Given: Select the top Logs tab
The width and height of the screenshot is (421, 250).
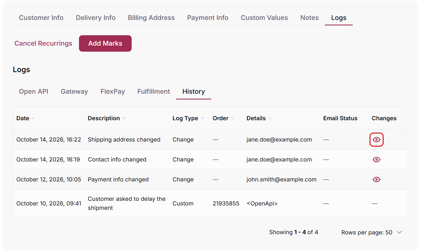Looking at the screenshot, I should [x=339, y=18].
